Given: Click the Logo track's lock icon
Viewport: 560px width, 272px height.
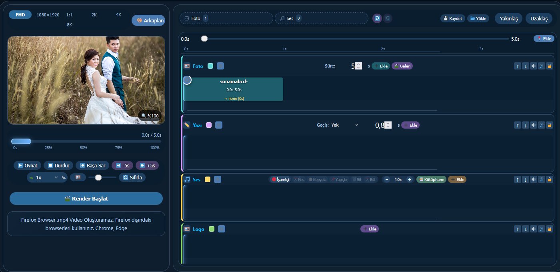Looking at the screenshot, I should click(549, 229).
